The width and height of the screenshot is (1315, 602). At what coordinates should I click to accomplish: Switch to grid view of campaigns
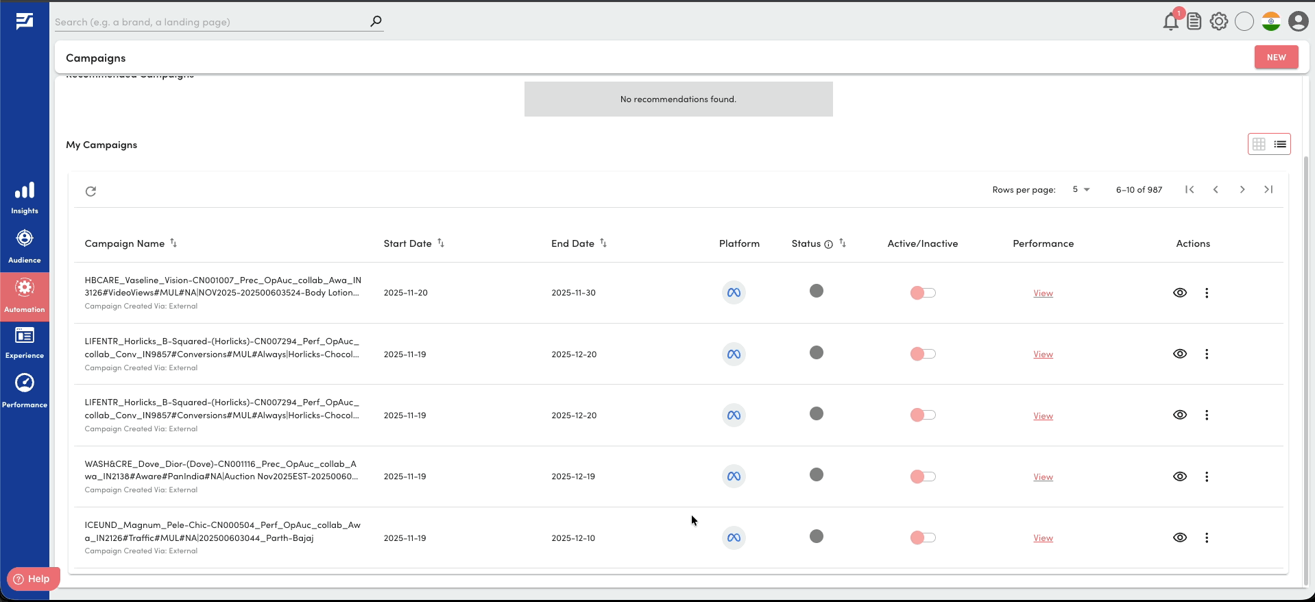1259,144
